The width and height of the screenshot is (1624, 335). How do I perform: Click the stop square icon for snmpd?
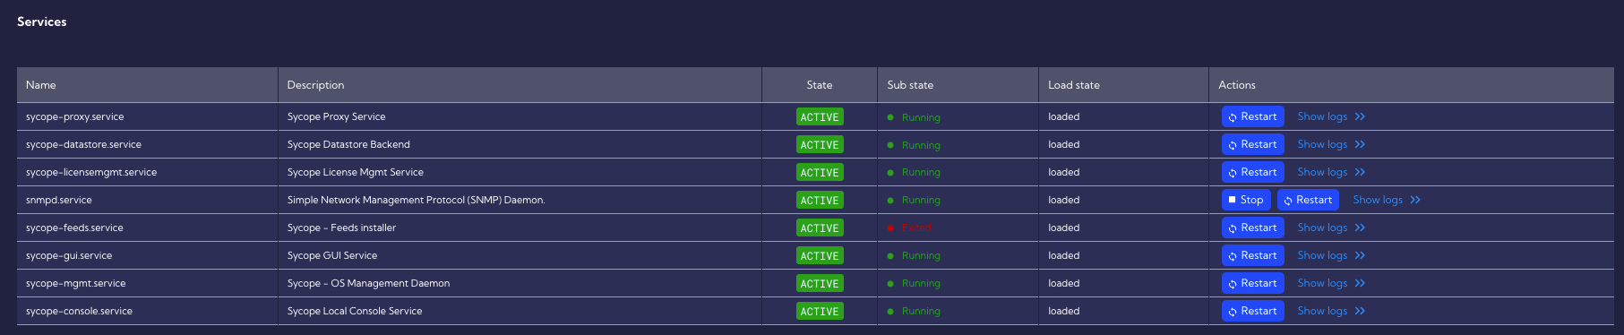click(1233, 200)
